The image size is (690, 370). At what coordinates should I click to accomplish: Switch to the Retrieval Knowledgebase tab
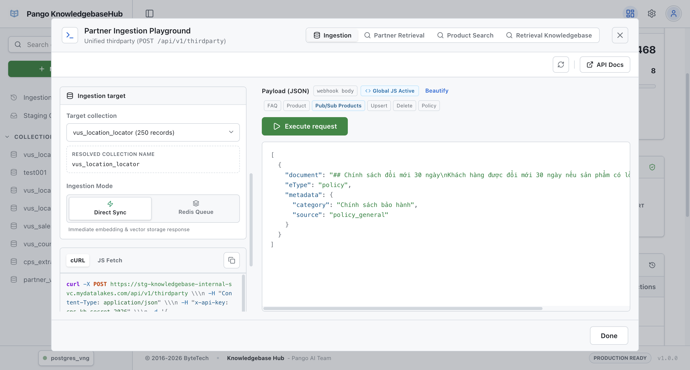point(549,35)
